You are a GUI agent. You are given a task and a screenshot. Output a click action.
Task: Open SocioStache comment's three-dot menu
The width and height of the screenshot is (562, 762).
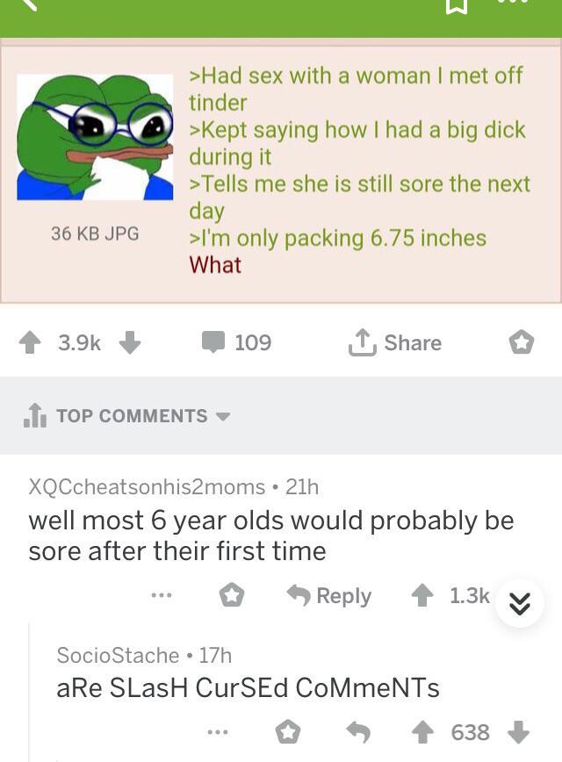coord(217,731)
